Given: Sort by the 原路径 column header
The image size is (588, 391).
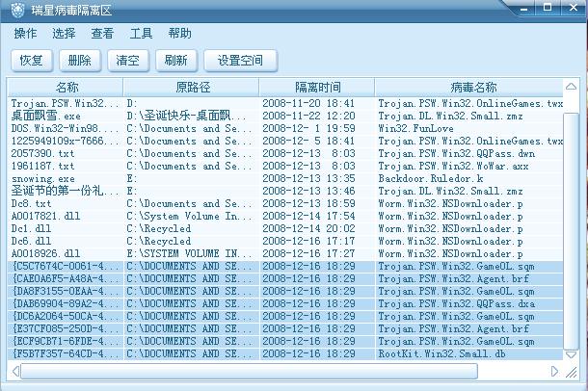Looking at the screenshot, I should pos(191,88).
